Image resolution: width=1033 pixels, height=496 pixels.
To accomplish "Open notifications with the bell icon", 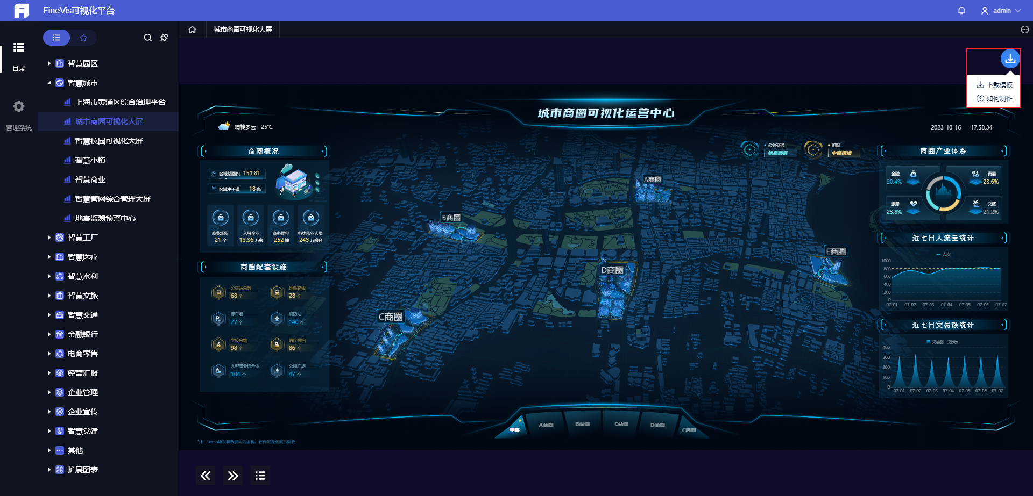I will click(x=961, y=10).
